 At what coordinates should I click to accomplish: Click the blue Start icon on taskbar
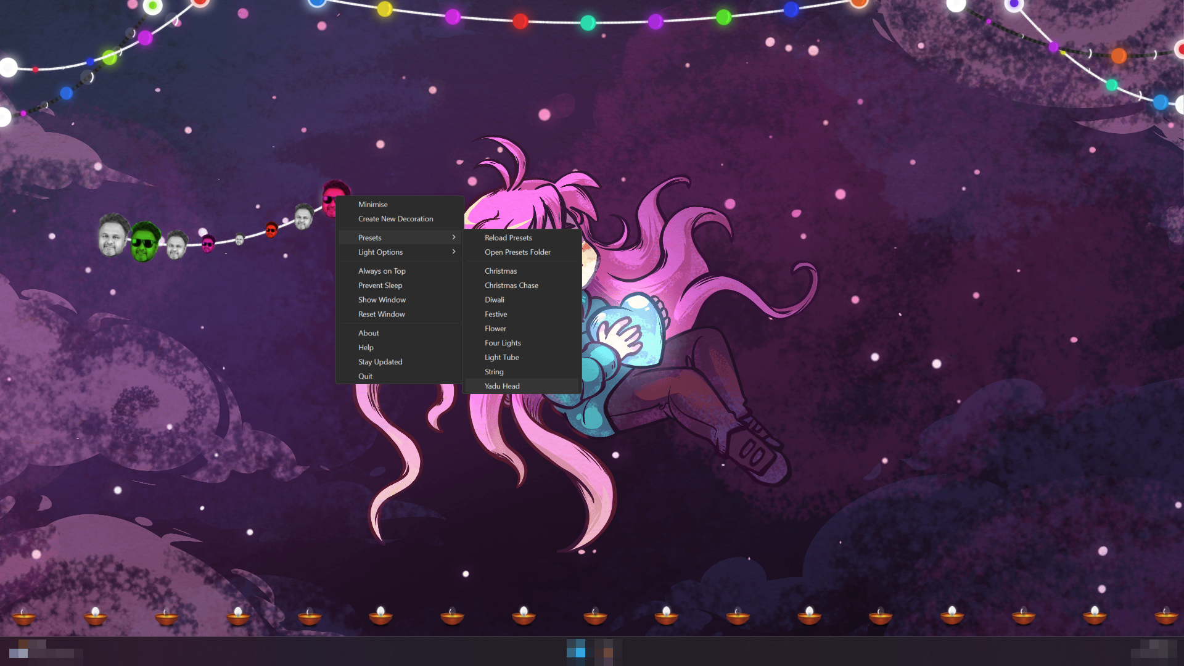tap(576, 648)
